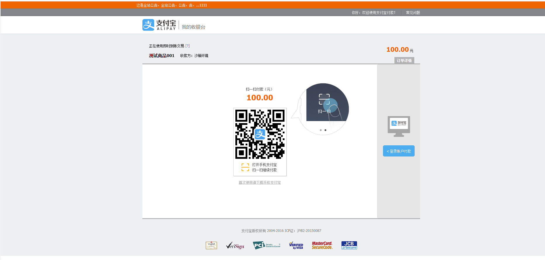Click the 100.00 amount above QR code

pyautogui.click(x=260, y=98)
